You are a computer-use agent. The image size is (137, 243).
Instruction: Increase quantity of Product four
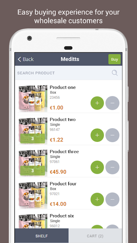97,199
